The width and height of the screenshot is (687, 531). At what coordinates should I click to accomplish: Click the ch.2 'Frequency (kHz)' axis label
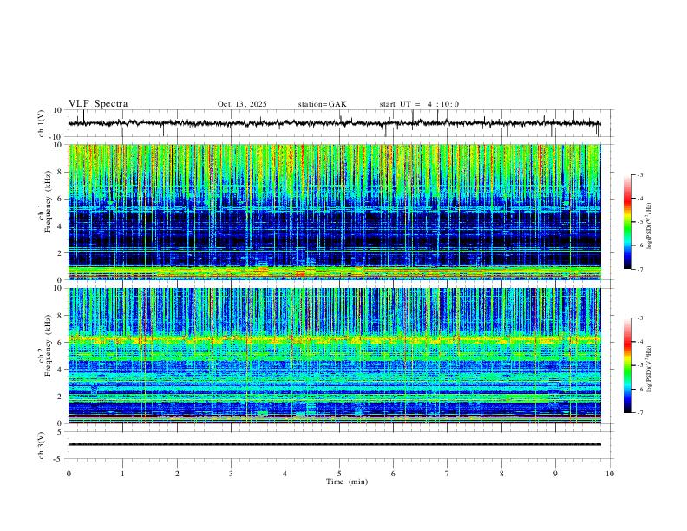[x=48, y=345]
